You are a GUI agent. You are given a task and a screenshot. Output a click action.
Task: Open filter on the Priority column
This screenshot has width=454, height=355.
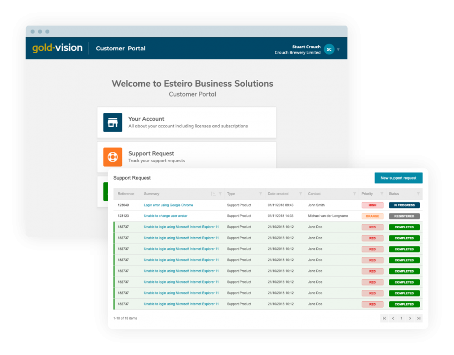381,194
